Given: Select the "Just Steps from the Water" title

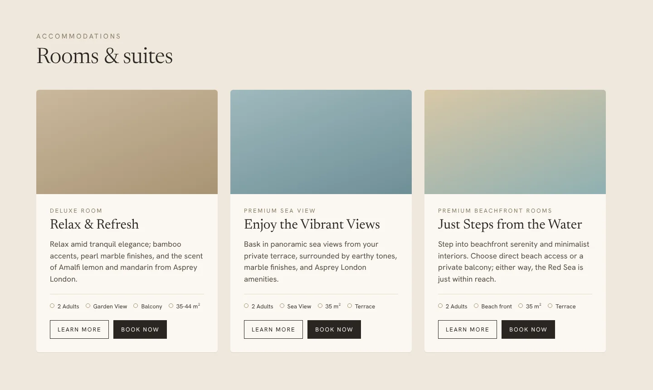Looking at the screenshot, I should tap(510, 224).
